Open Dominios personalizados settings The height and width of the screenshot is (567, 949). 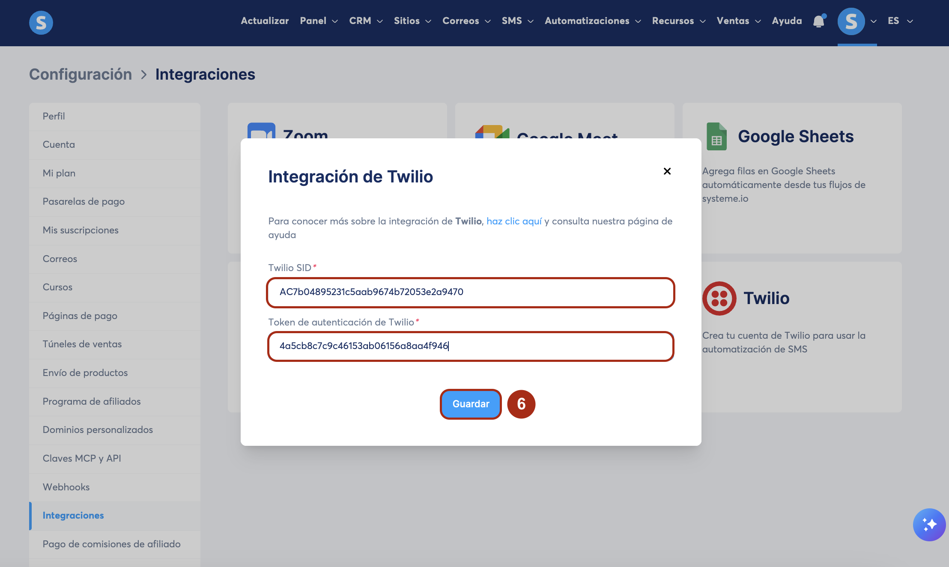[x=115, y=430]
